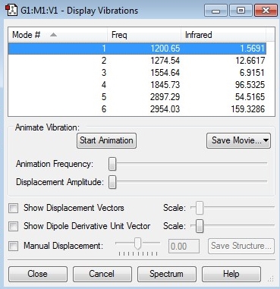
Task: Select vibration mode 4 at 1845.73
Action: tap(137, 85)
